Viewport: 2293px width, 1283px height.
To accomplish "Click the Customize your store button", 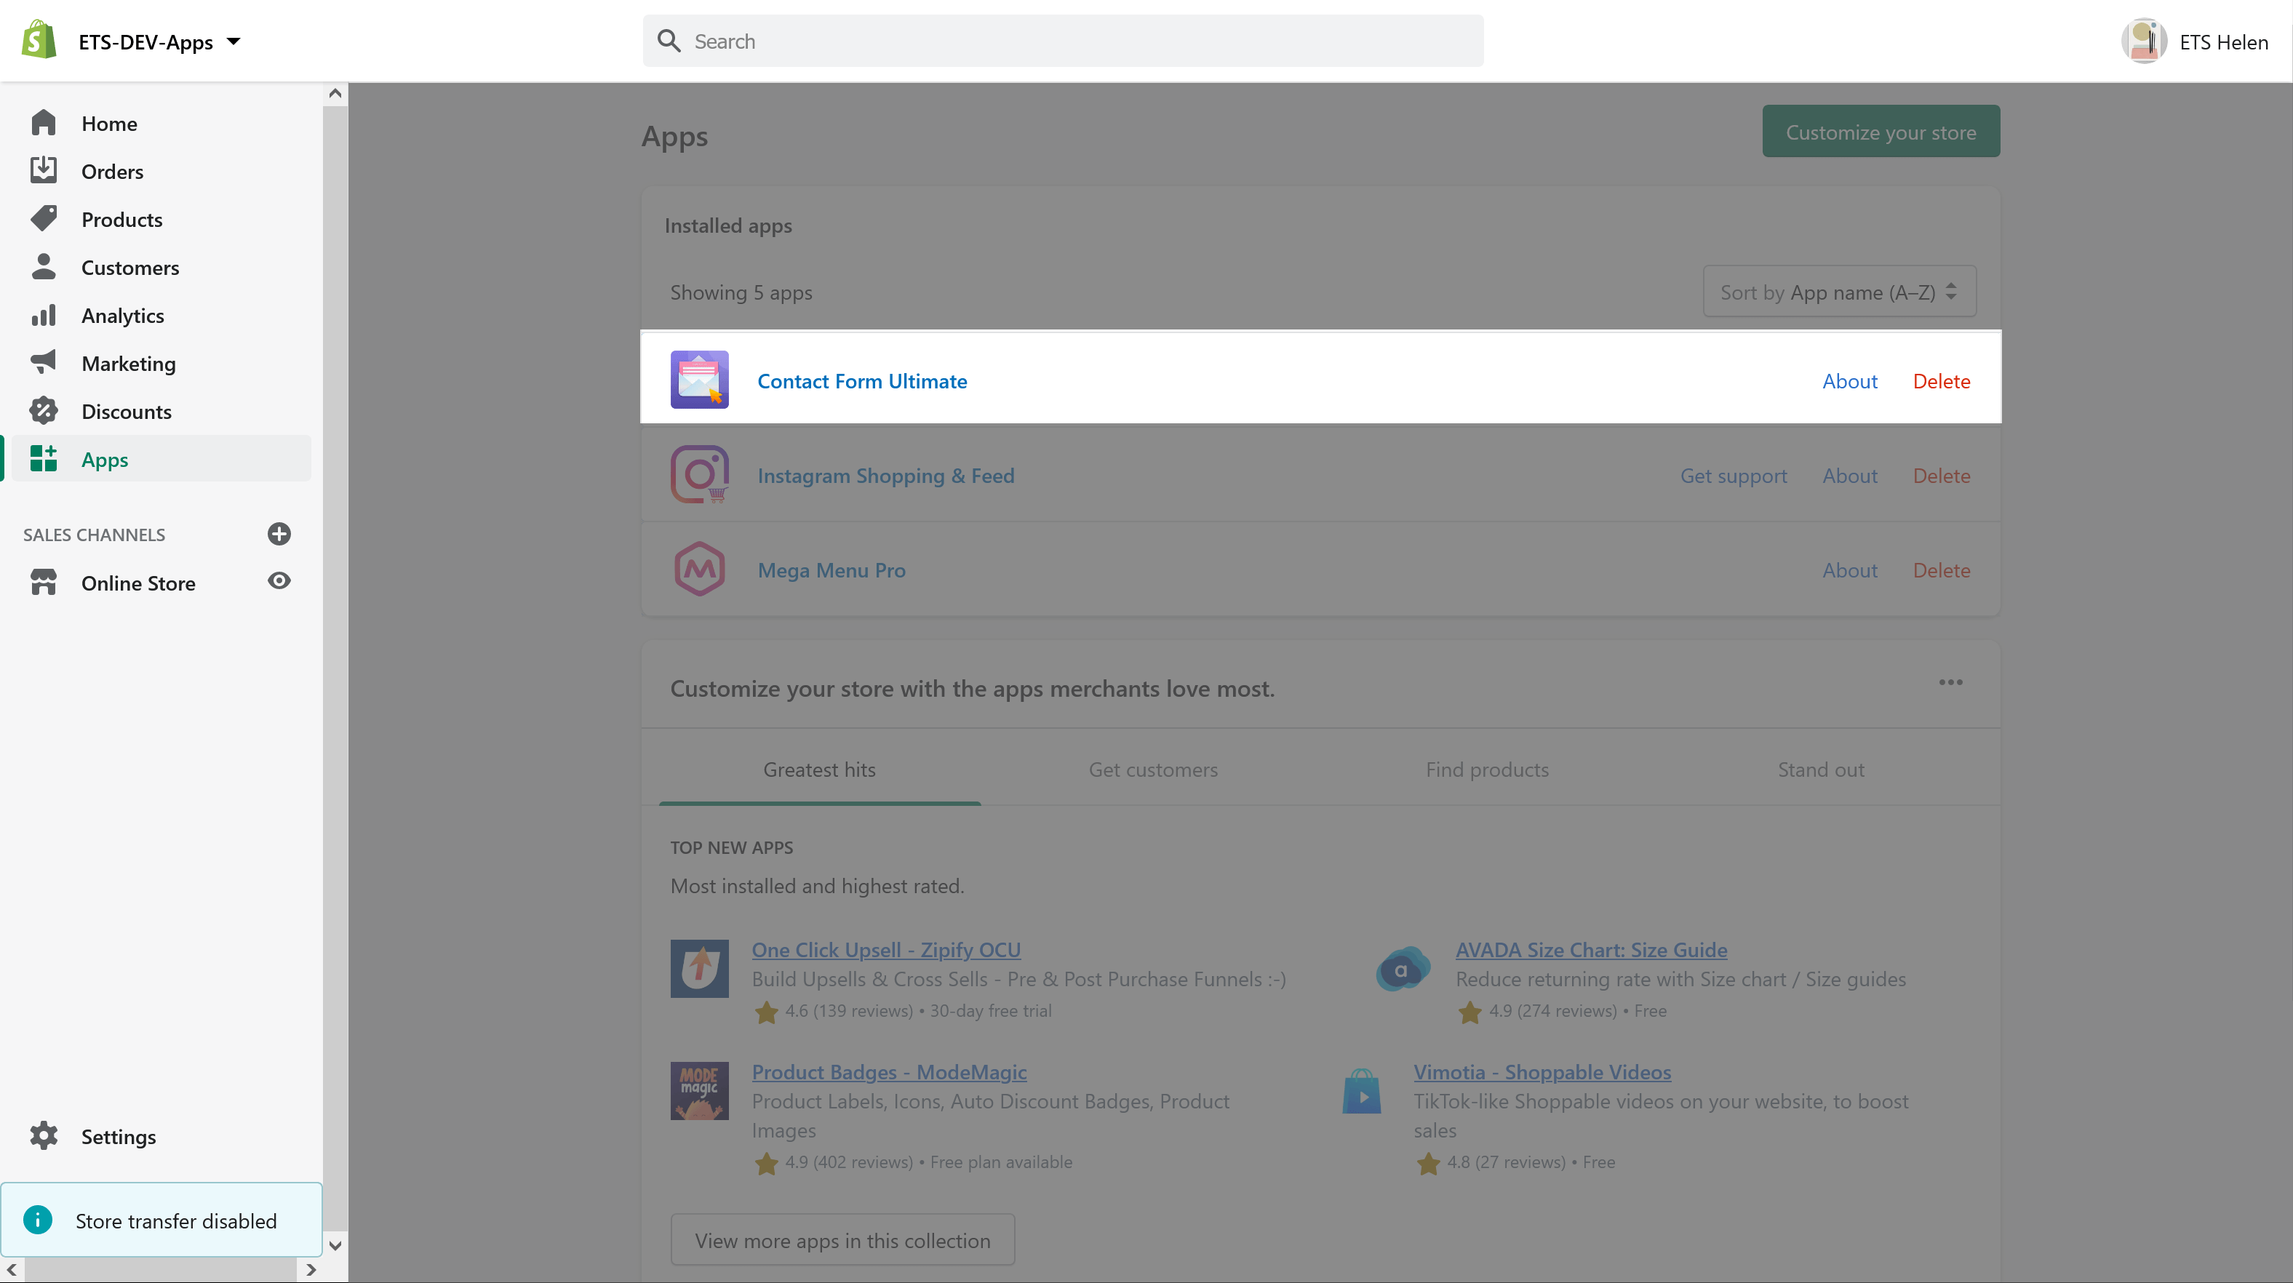I will 1881,132.
